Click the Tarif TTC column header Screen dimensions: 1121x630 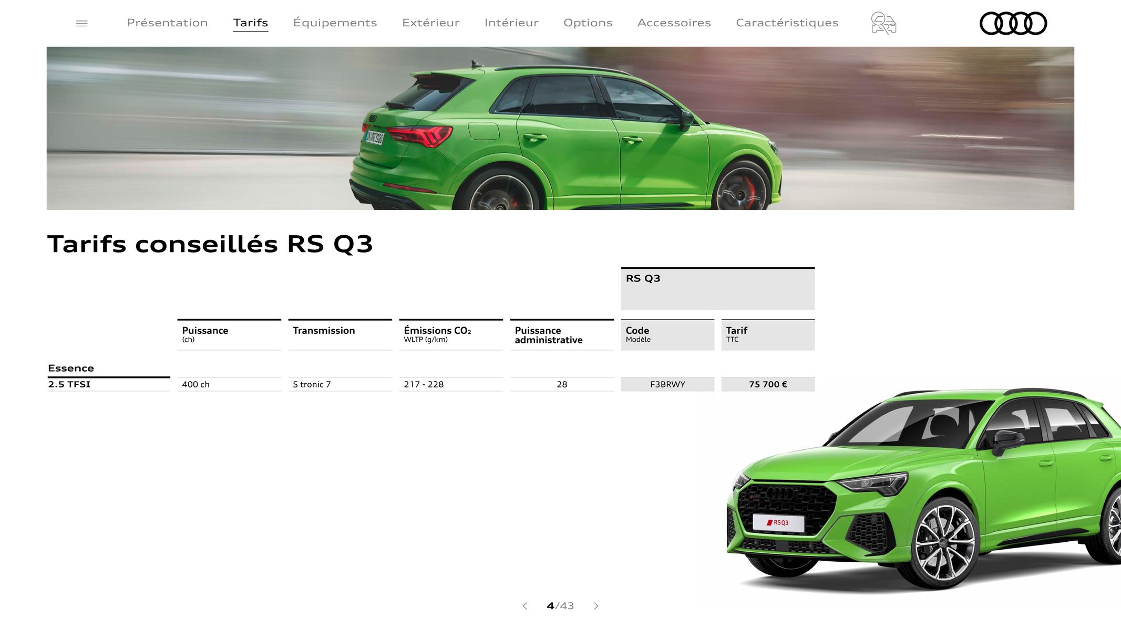pyautogui.click(x=768, y=334)
